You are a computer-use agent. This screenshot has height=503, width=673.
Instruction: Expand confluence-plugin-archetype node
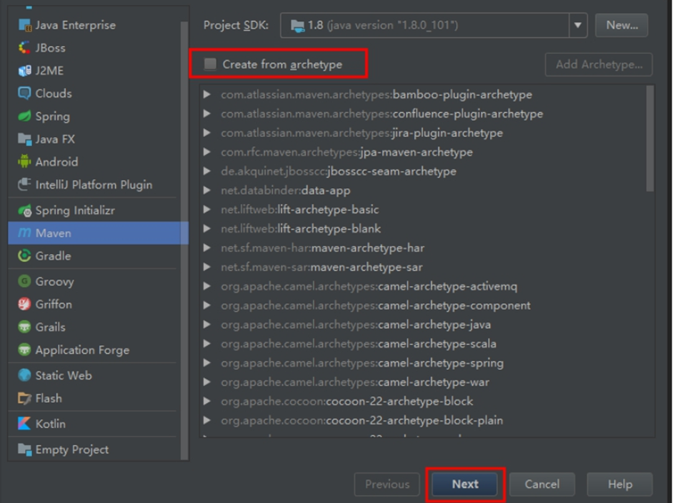[x=207, y=113]
